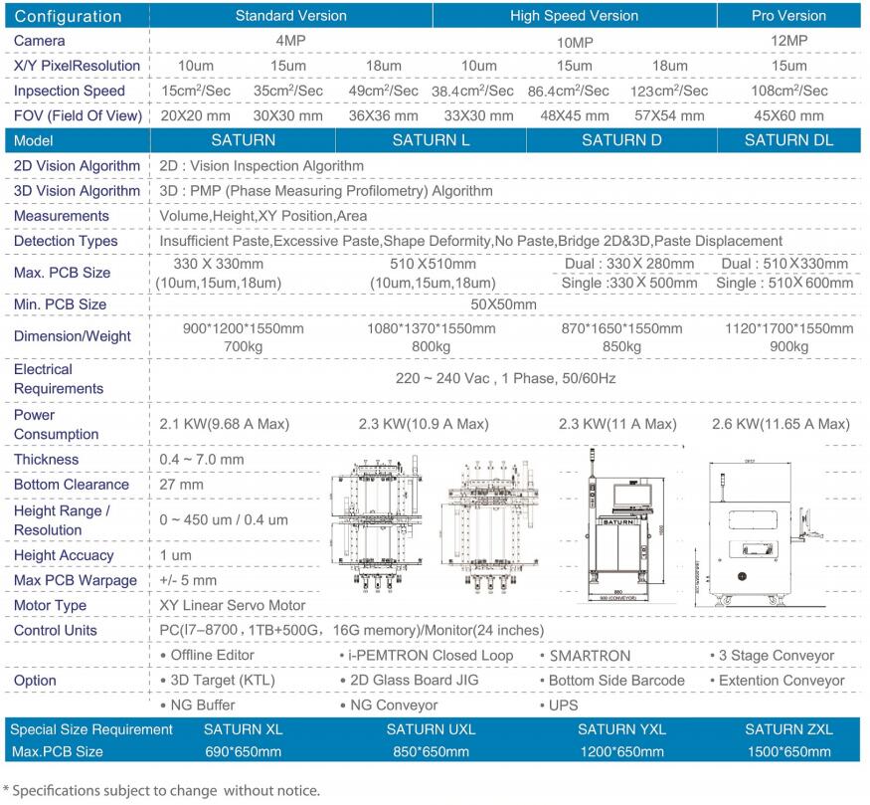Click the "Insufficient Paste,Excessive Paste..." detection types line
The width and height of the screenshot is (870, 805).
pos(470,241)
